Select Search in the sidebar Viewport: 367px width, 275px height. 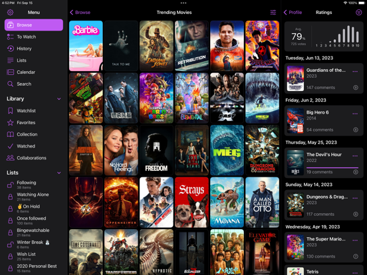(x=34, y=84)
